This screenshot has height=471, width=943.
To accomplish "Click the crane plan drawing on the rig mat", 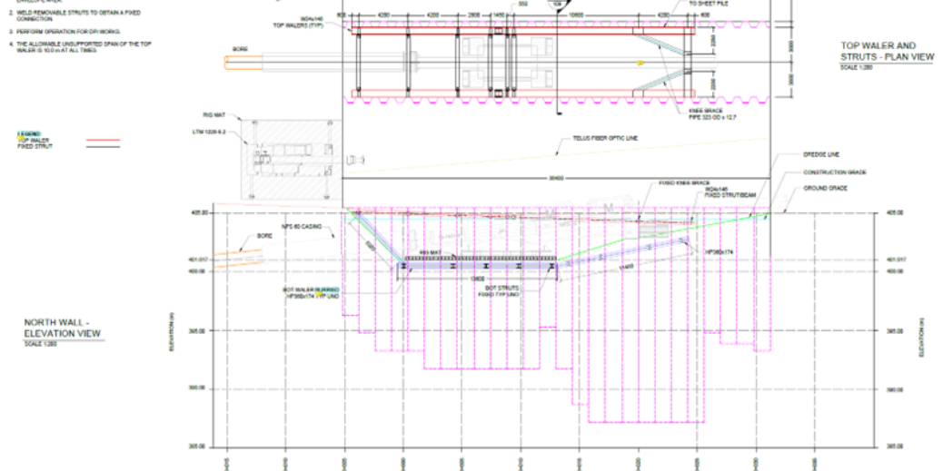I will click(292, 159).
